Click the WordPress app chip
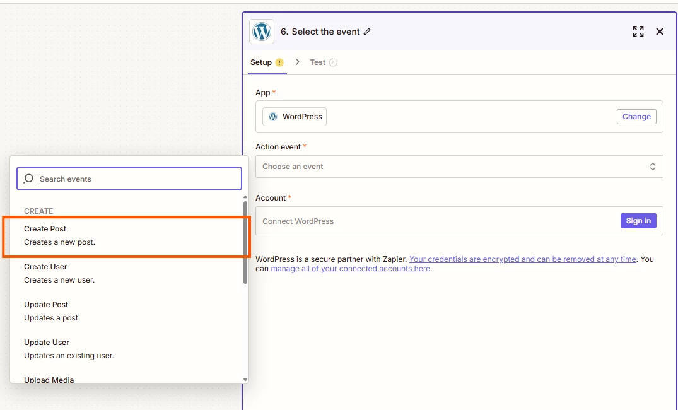The width and height of the screenshot is (678, 410). click(295, 117)
